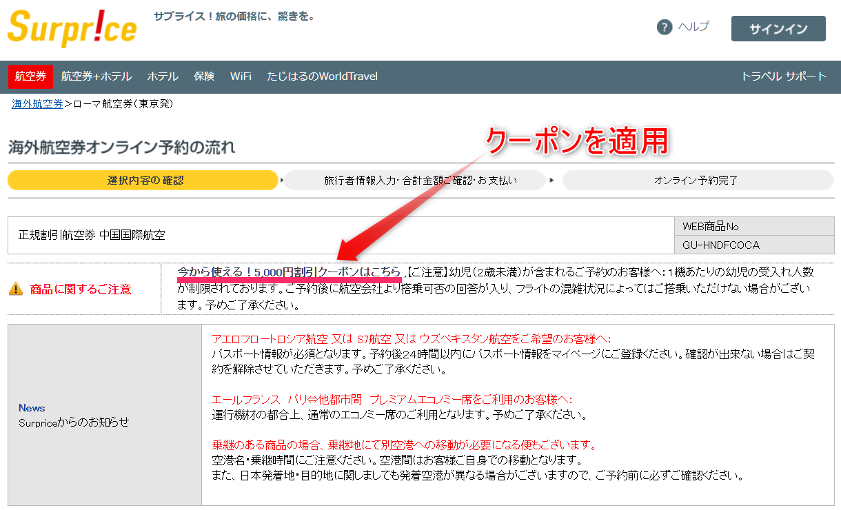Screen dimensions: 841x510
Task: Click the エールフランス premium economy notice line
Action: coord(392,400)
